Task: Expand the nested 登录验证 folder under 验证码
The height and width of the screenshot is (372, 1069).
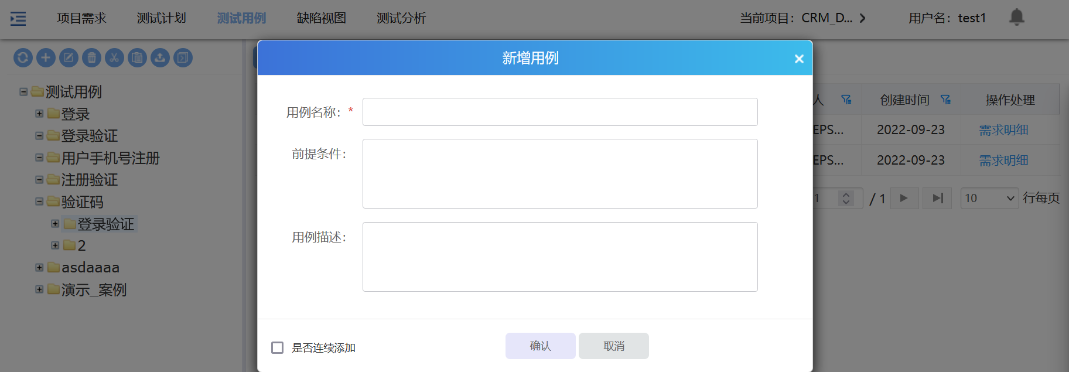Action: (55, 224)
